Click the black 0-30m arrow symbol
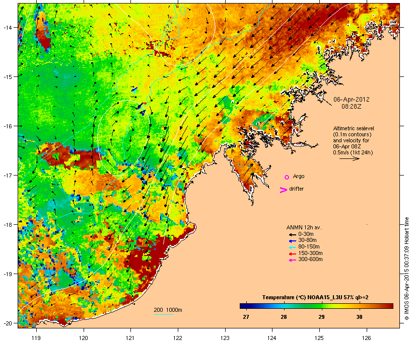Viewport: 413px width, 342px height. pyautogui.click(x=292, y=235)
